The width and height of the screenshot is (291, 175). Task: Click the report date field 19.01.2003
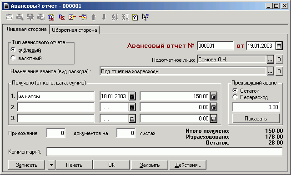tap(261, 45)
